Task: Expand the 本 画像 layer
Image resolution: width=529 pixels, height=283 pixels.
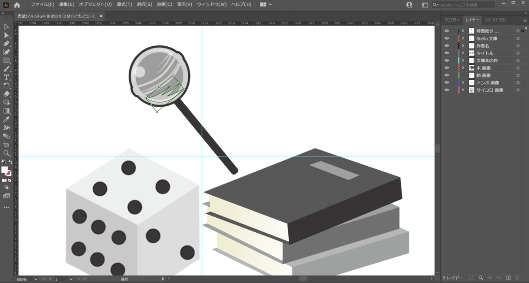Action: click(463, 68)
